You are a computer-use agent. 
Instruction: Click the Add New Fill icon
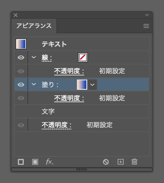point(35,162)
